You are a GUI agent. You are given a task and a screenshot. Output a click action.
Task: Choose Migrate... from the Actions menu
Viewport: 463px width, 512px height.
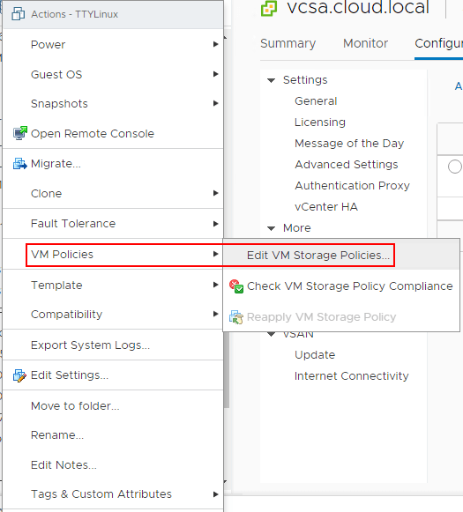coord(113,163)
